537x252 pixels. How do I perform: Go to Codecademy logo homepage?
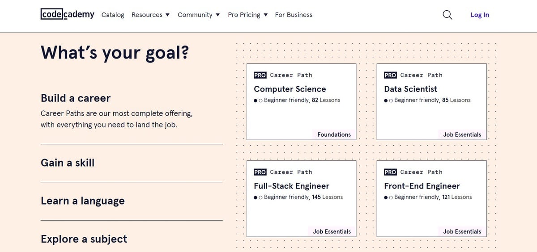67,14
